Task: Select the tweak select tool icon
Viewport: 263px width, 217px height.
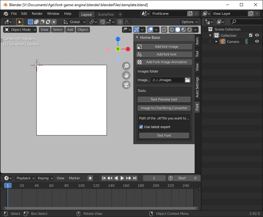Action: (20, 22)
